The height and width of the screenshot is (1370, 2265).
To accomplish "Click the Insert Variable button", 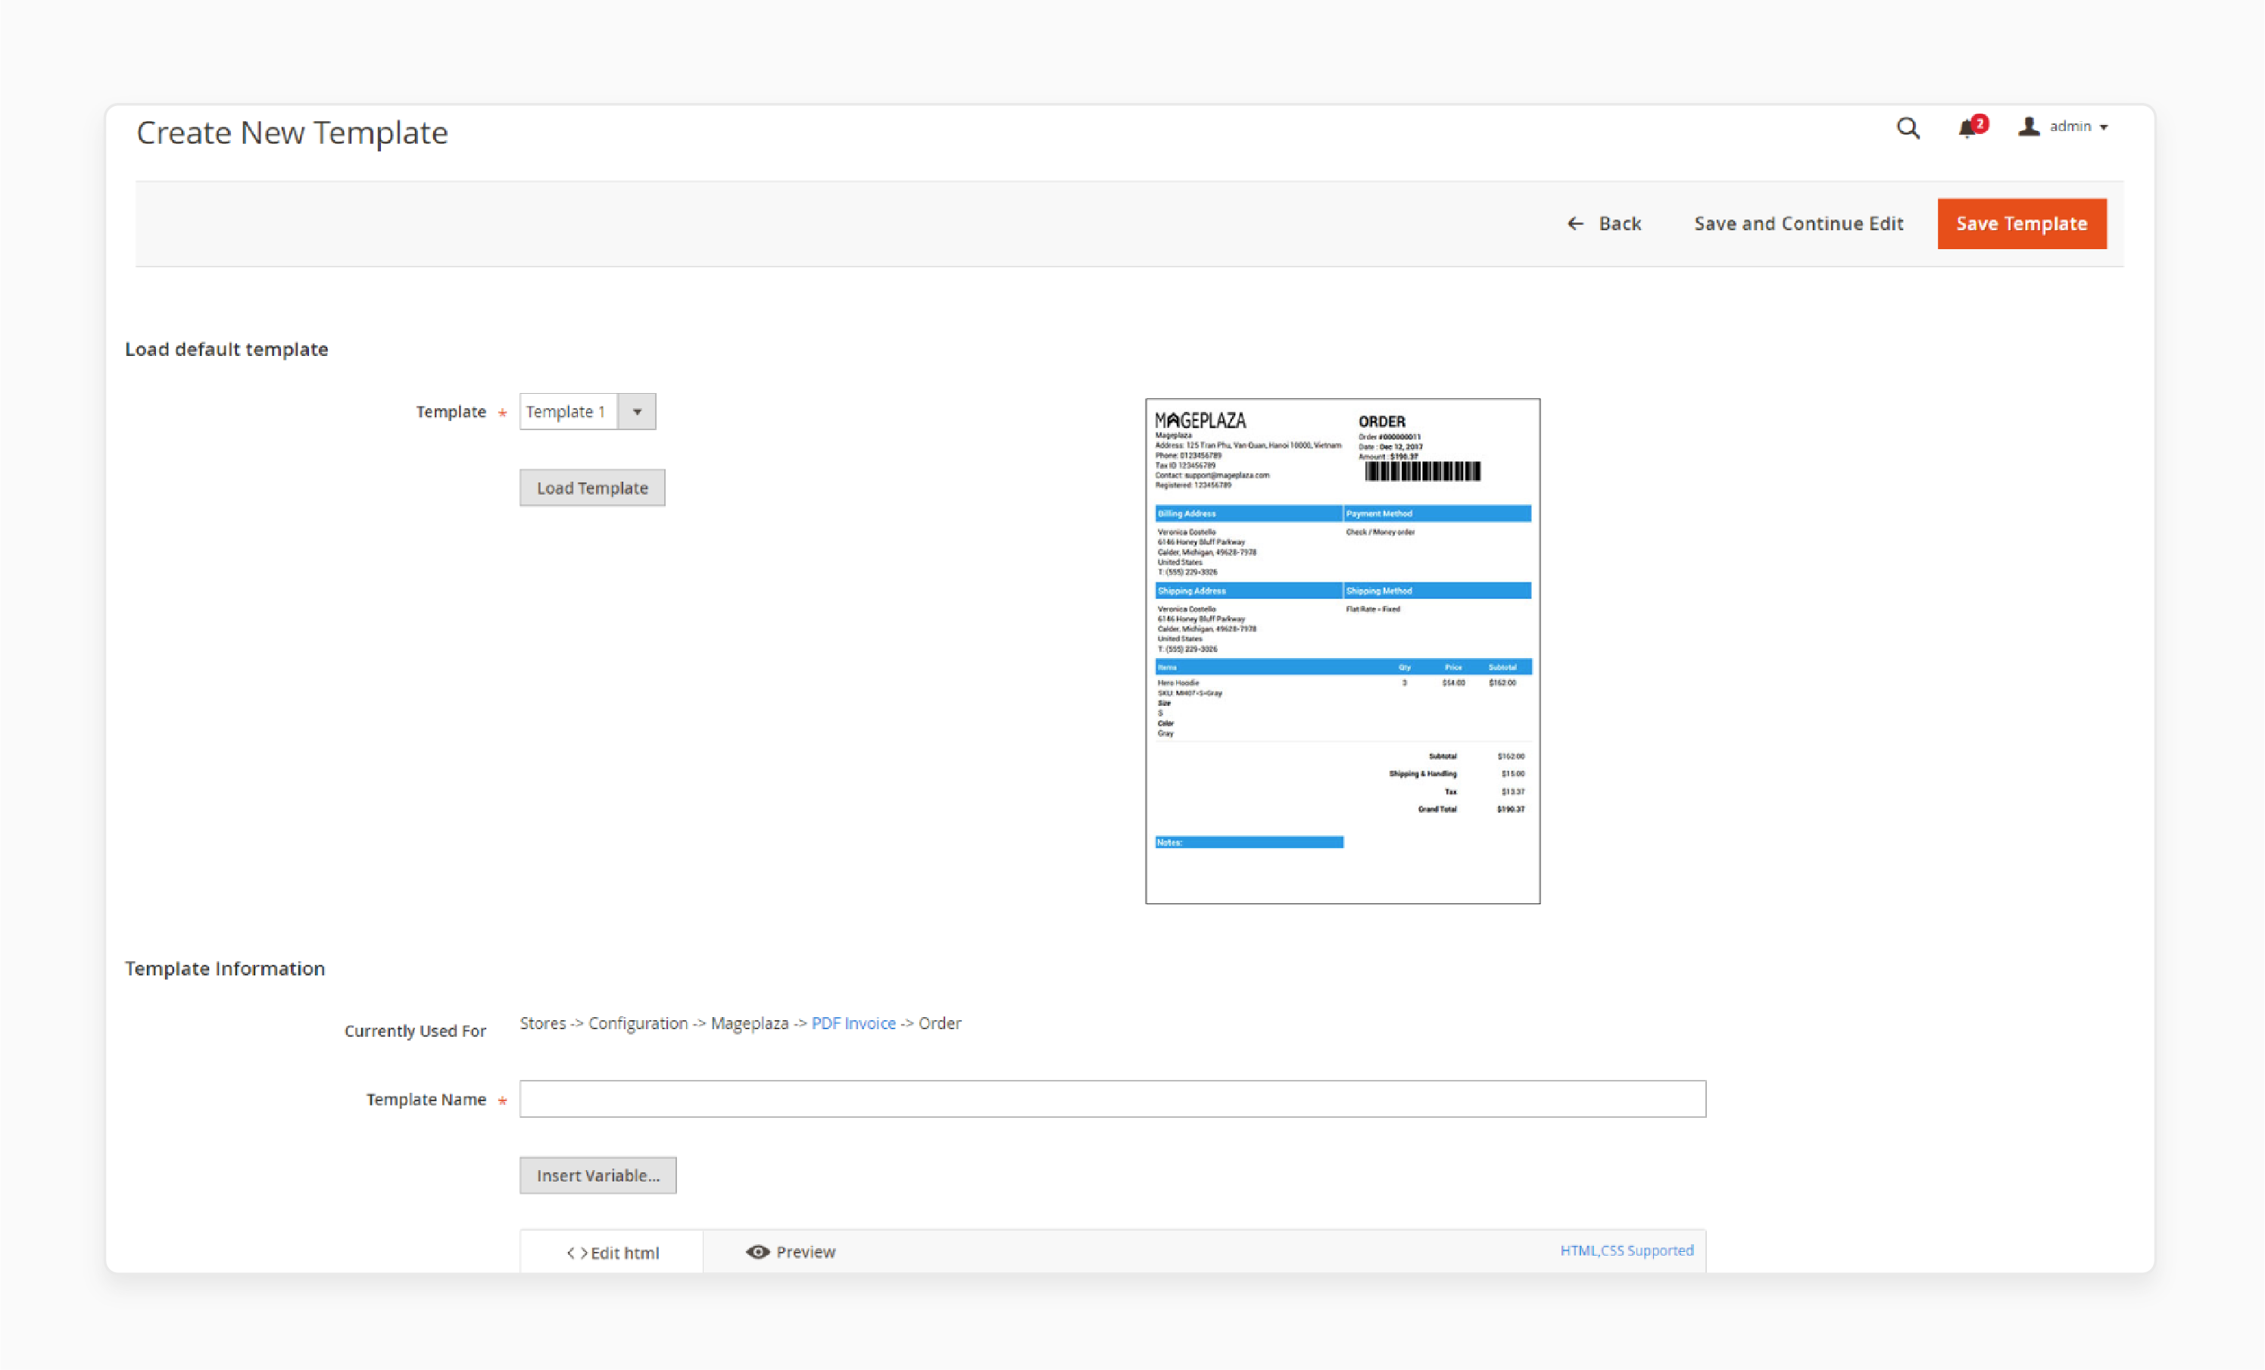I will 597,1175.
